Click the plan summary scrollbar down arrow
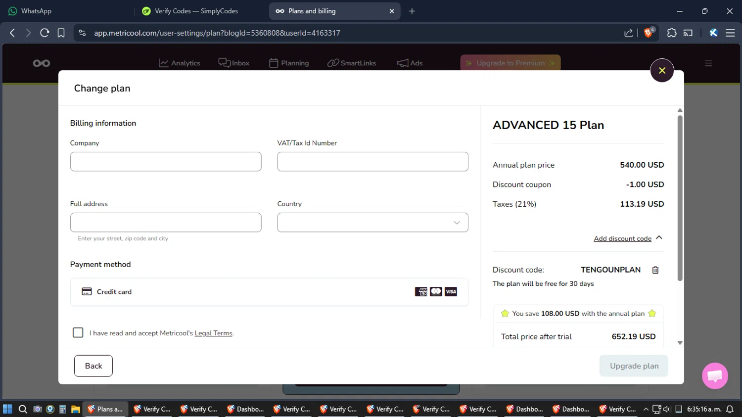742x417 pixels. click(x=680, y=342)
